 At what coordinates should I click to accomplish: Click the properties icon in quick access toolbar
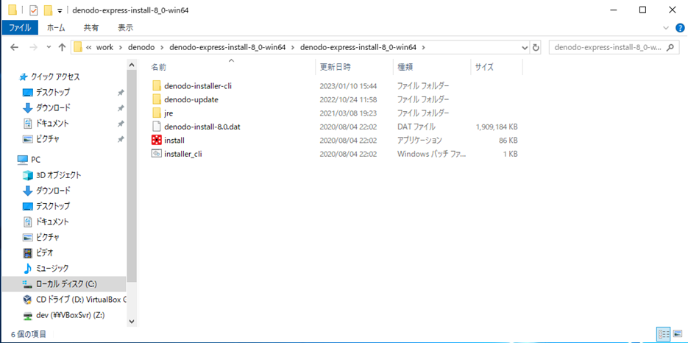point(33,10)
